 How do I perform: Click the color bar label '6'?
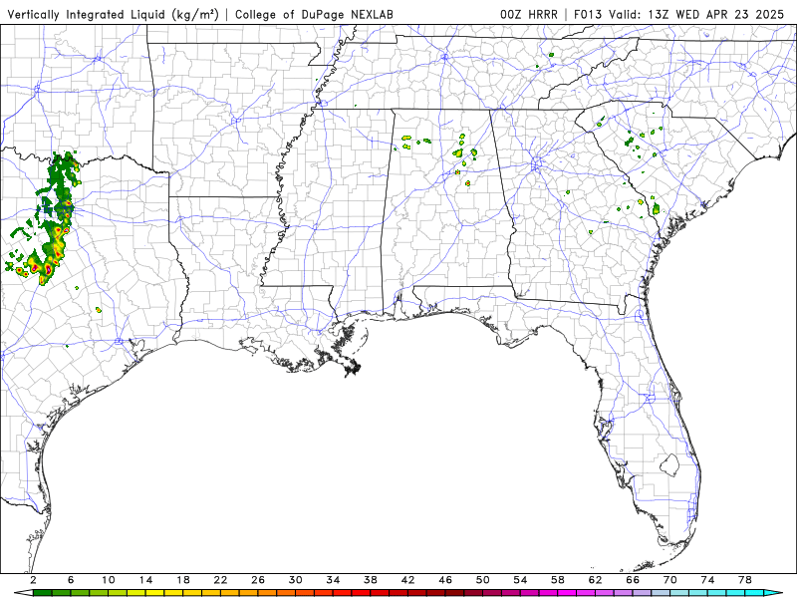click(x=71, y=580)
